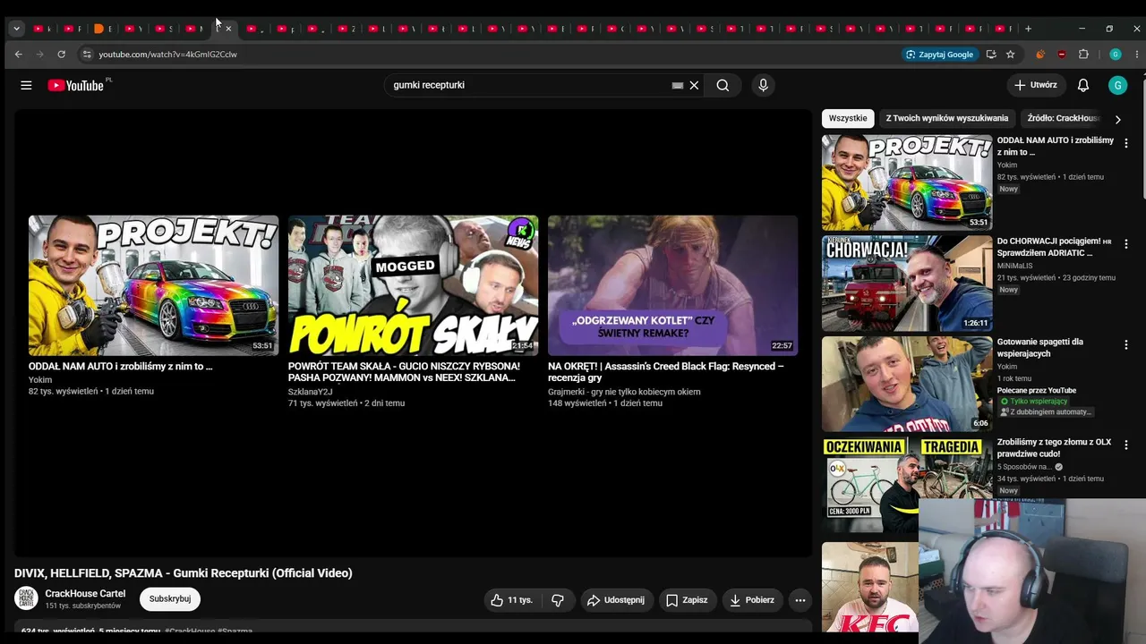This screenshot has width=1146, height=644.
Task: Open options menu for Gotowanie spagetti video
Action: click(1126, 344)
